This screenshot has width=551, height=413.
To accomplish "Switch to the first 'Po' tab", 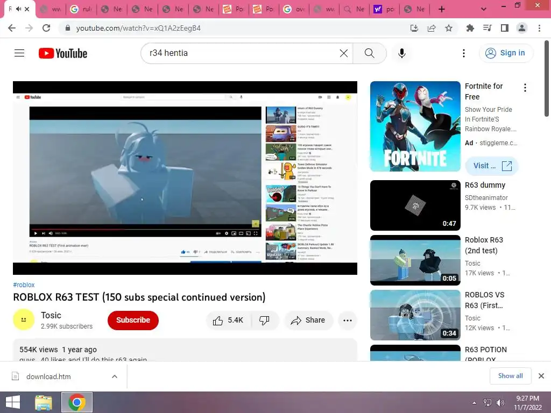I will click(x=234, y=9).
